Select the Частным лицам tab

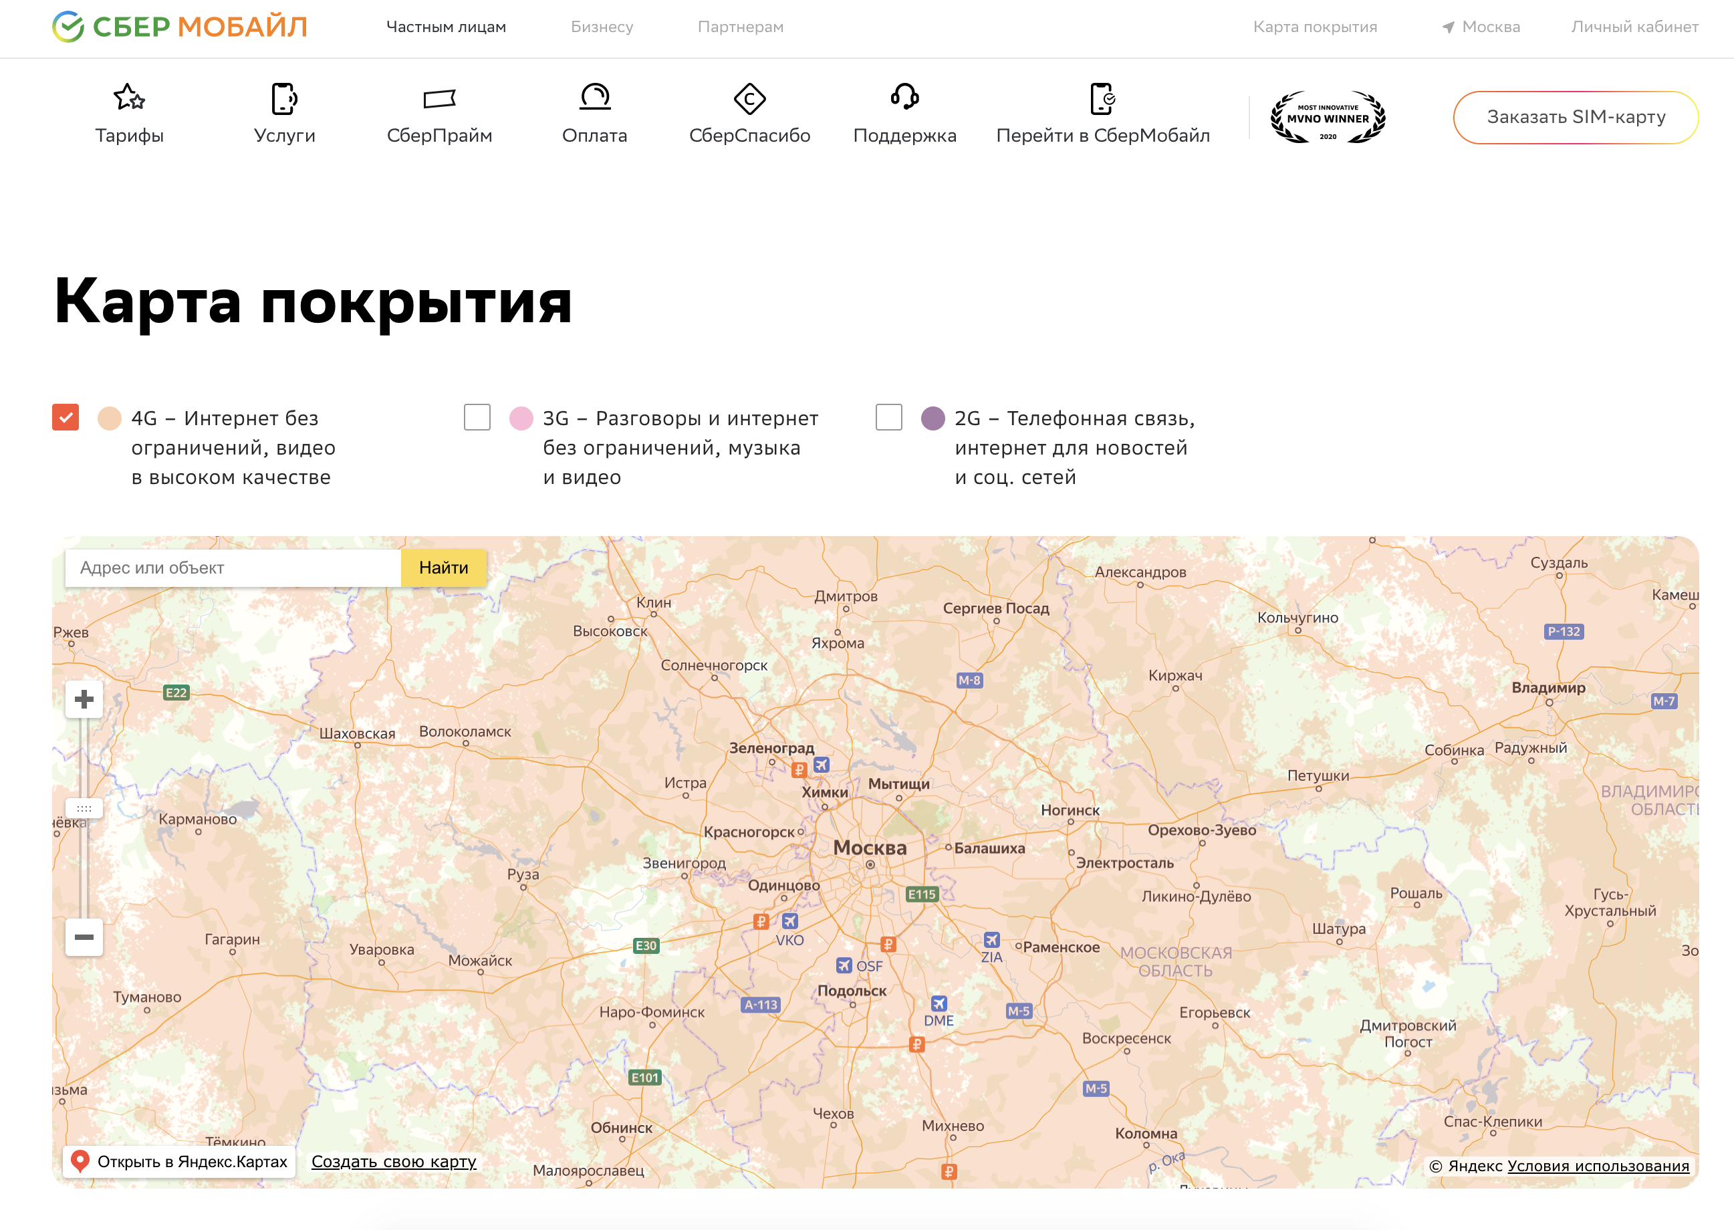(x=446, y=27)
